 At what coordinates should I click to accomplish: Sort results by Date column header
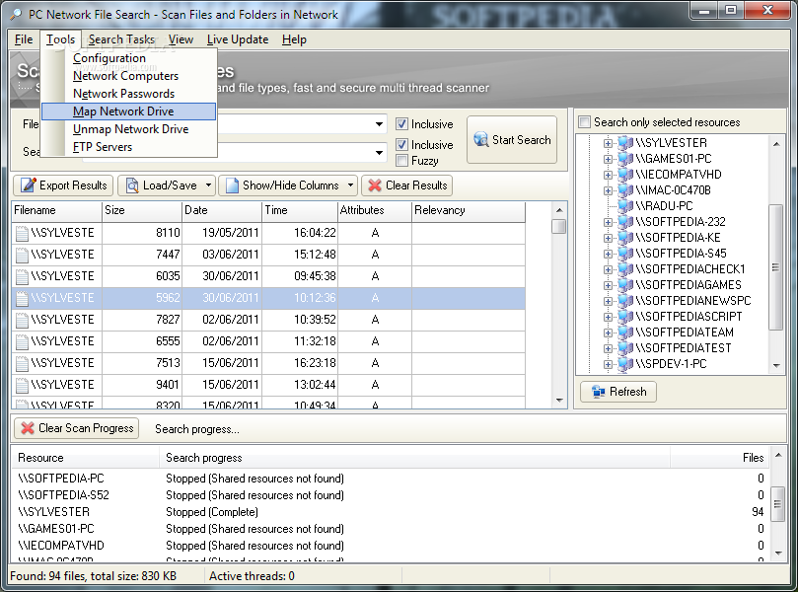[221, 210]
